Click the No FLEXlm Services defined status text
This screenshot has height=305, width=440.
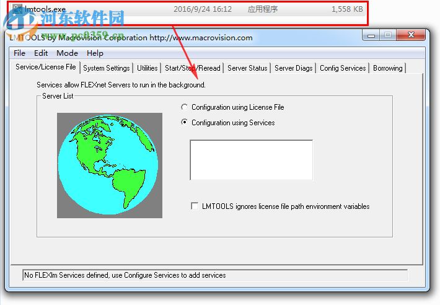(x=125, y=275)
